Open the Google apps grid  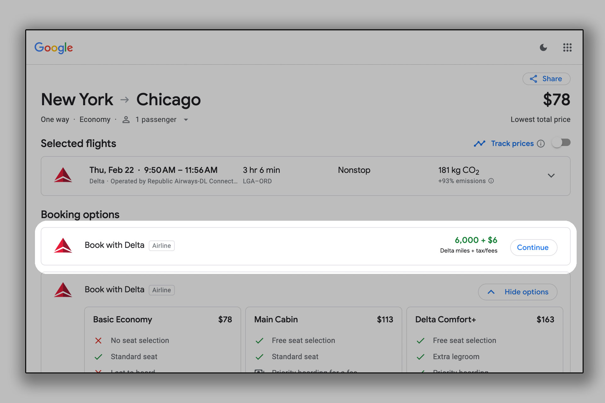(567, 48)
